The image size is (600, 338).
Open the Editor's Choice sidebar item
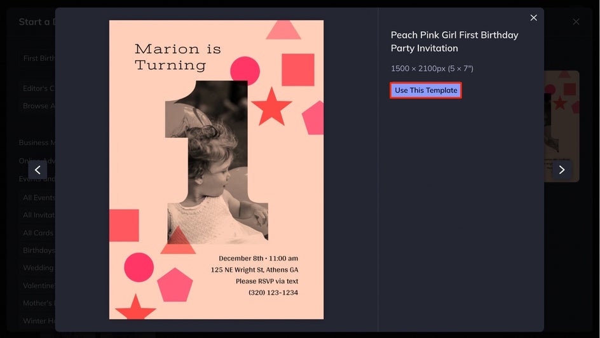(x=37, y=88)
